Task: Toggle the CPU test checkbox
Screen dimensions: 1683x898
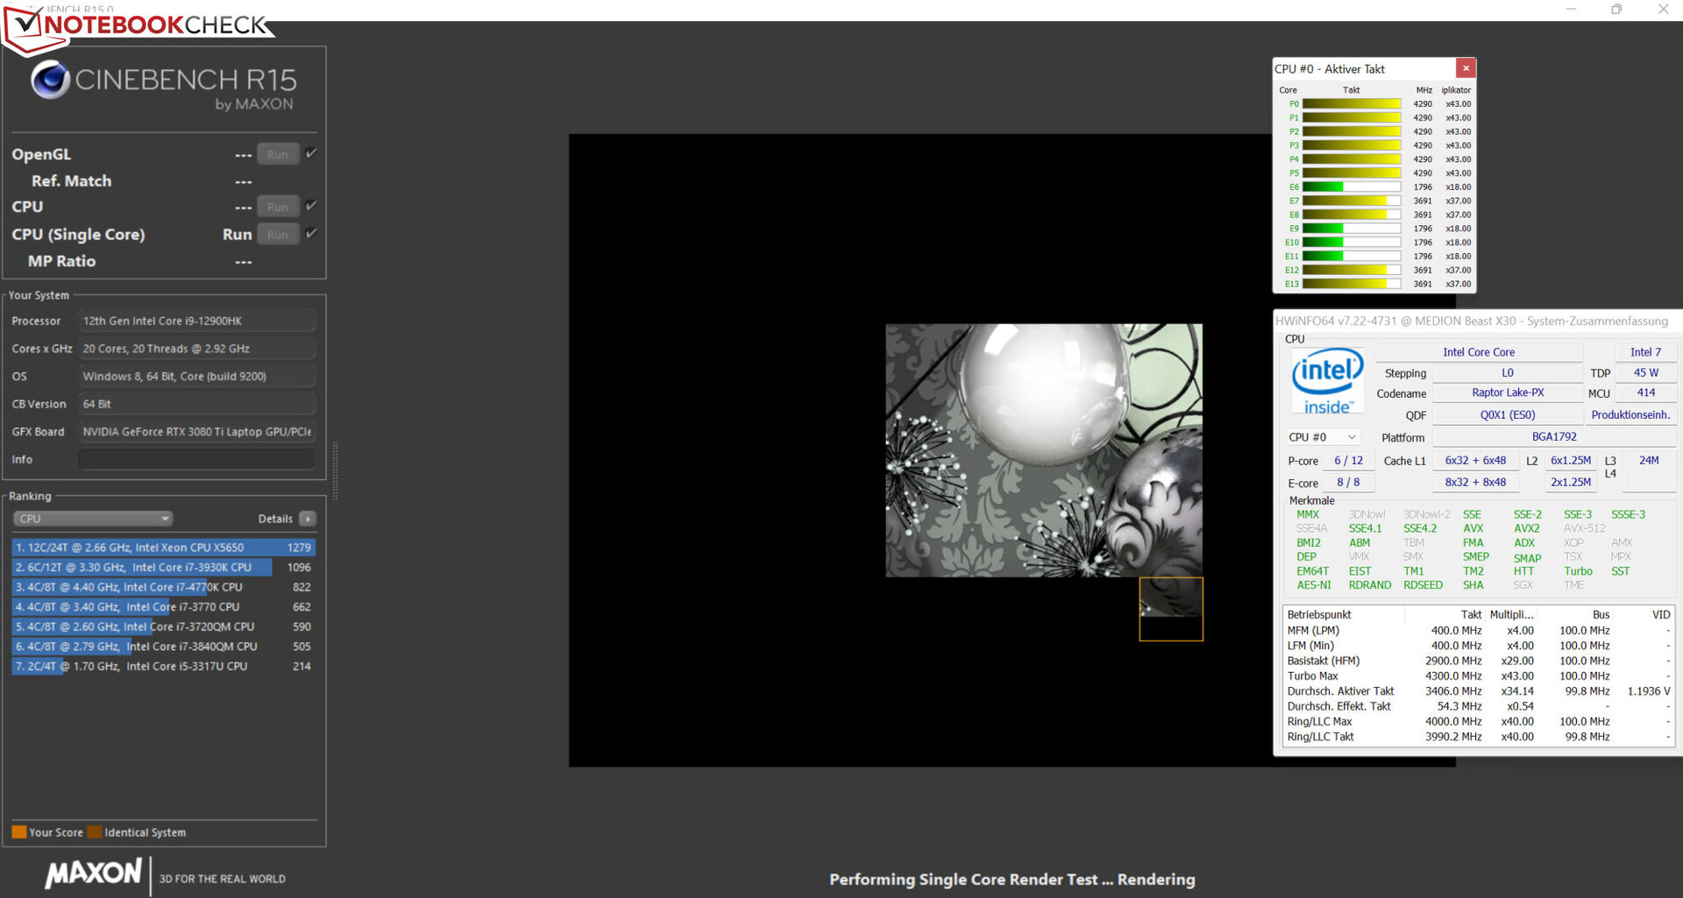Action: click(311, 206)
